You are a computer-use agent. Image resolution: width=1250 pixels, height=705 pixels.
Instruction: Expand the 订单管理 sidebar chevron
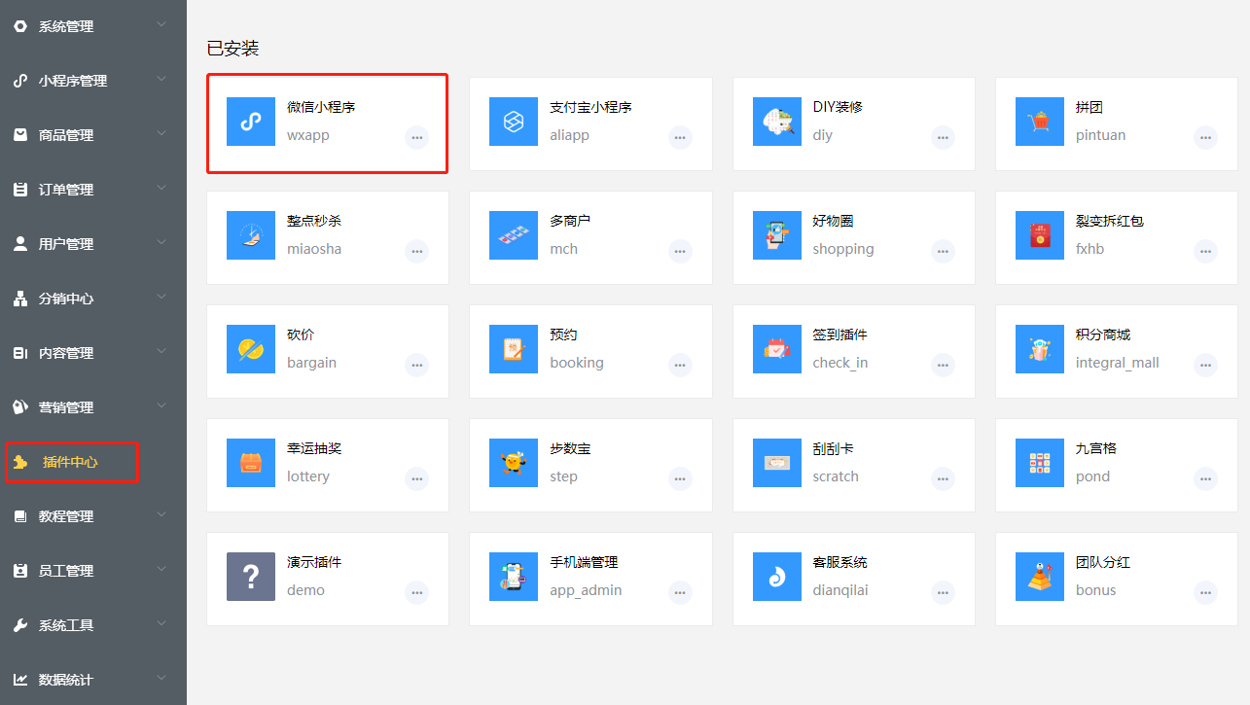[x=161, y=188]
